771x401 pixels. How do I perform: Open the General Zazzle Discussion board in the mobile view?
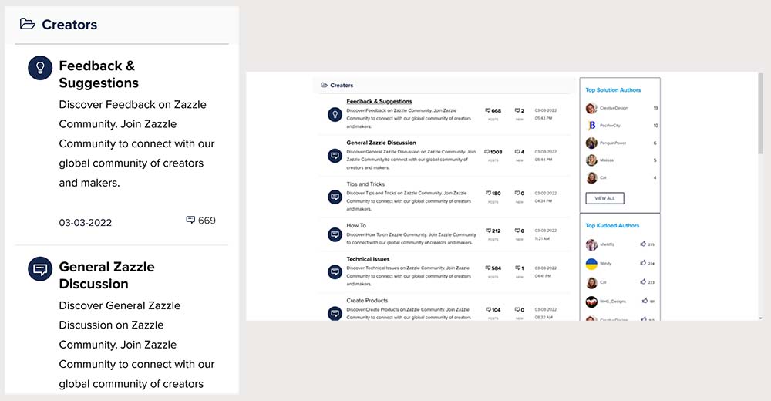[x=106, y=275]
